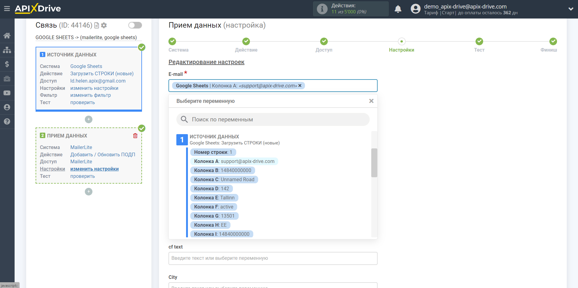The width and height of the screenshot is (578, 288).
Task: Click source изменить настройки link
Action: coord(94,88)
